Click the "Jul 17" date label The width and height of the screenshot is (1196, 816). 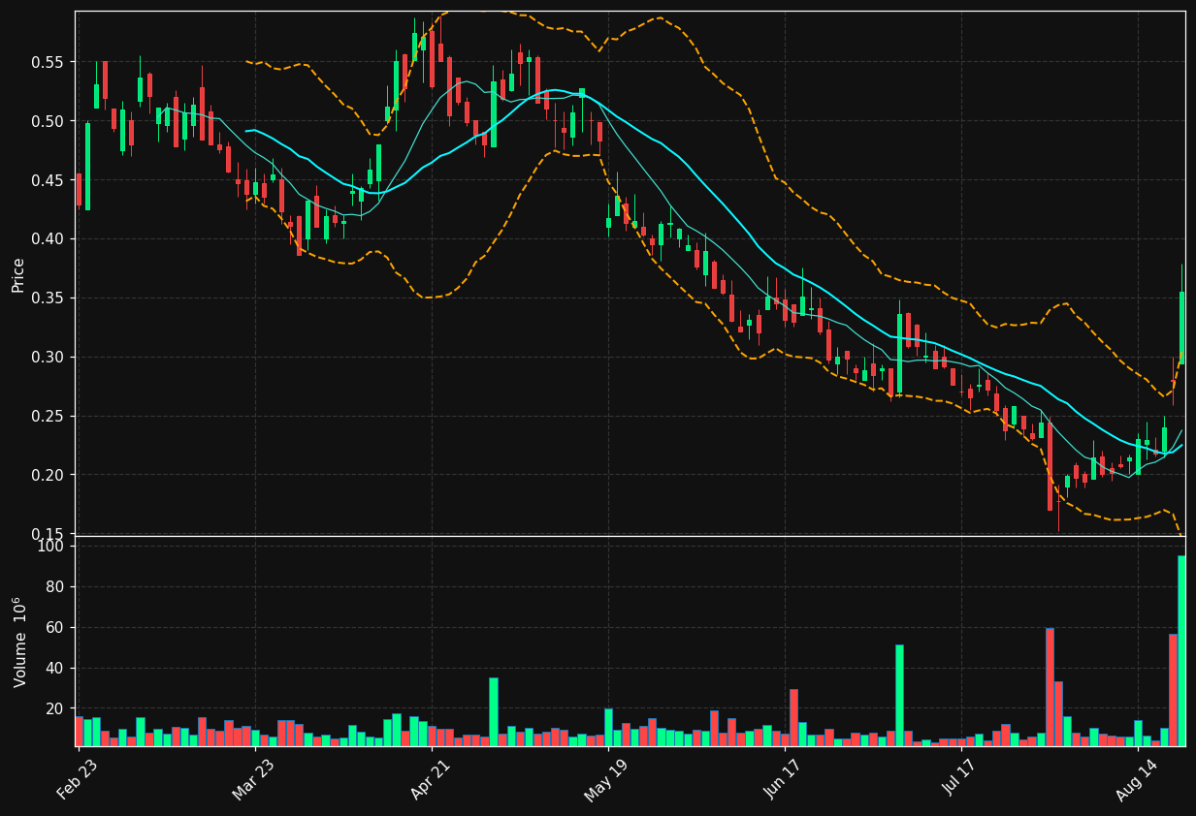point(960,780)
